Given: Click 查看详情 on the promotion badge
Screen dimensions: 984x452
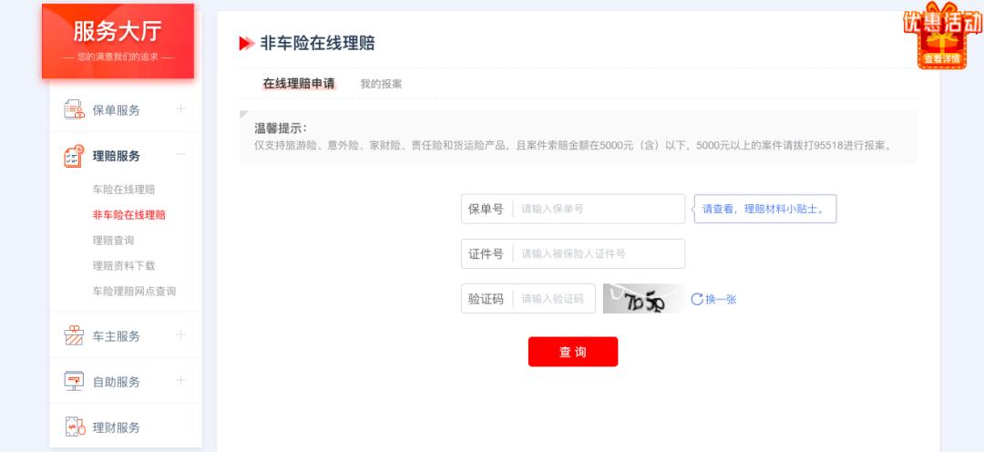Looking at the screenshot, I should (942, 59).
